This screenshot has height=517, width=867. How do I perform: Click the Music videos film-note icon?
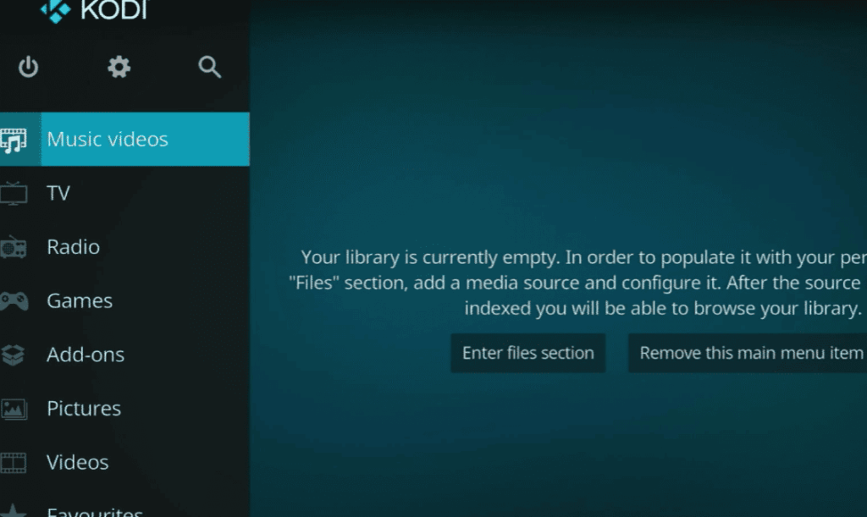tap(14, 140)
